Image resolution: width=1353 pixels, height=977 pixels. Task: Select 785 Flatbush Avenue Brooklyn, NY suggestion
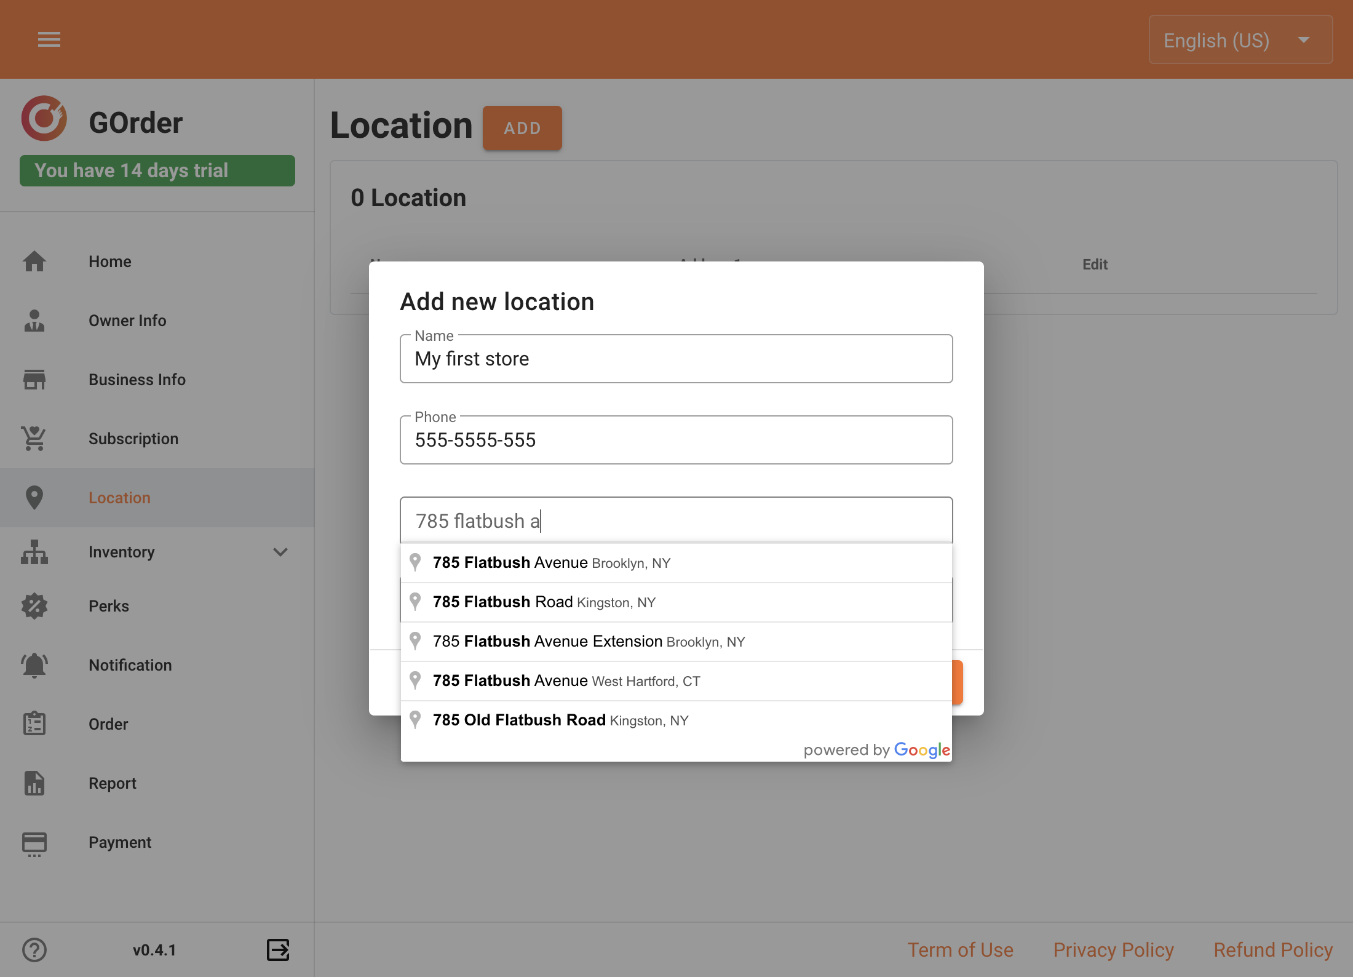click(676, 562)
